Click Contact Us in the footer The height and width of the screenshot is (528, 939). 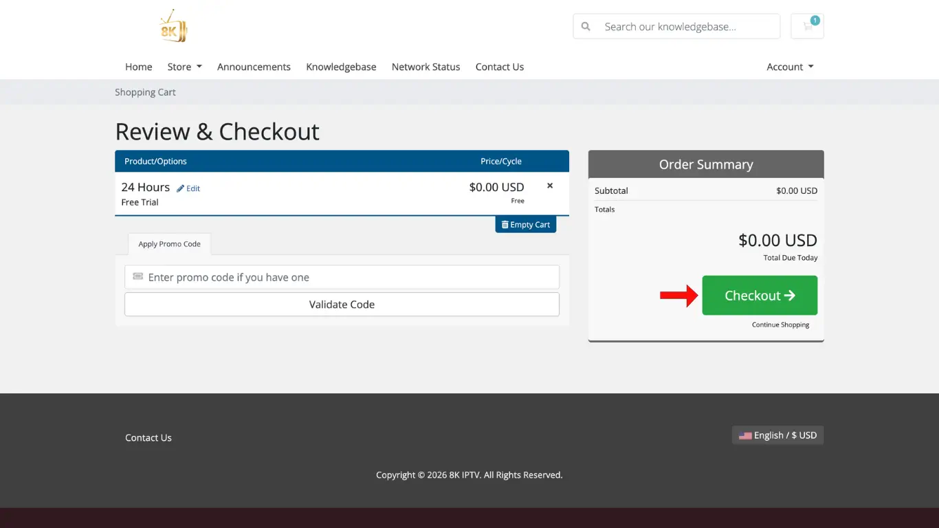[x=148, y=438]
